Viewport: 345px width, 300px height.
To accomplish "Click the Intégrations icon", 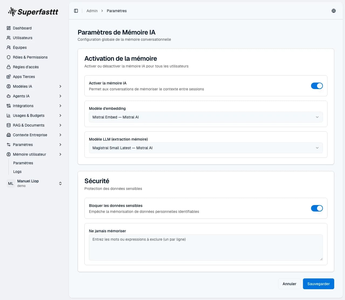I will pos(9,106).
